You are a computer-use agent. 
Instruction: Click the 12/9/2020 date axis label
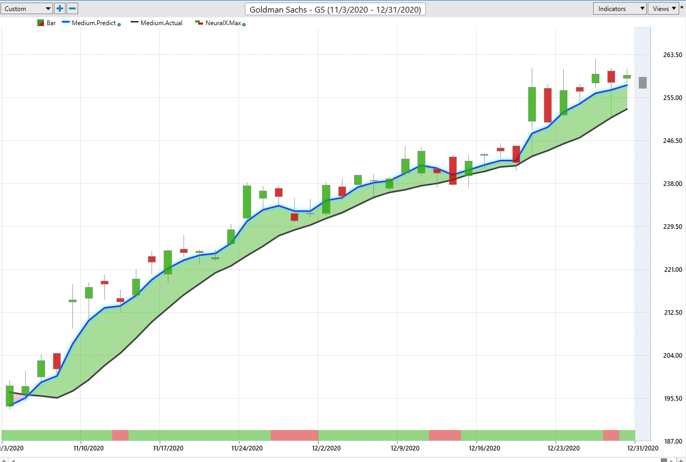coord(405,448)
